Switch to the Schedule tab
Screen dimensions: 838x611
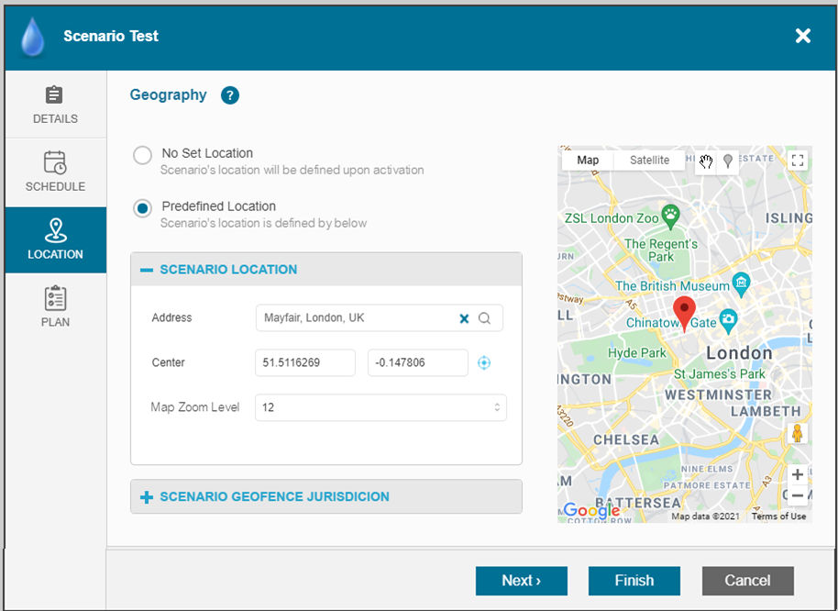(x=55, y=172)
